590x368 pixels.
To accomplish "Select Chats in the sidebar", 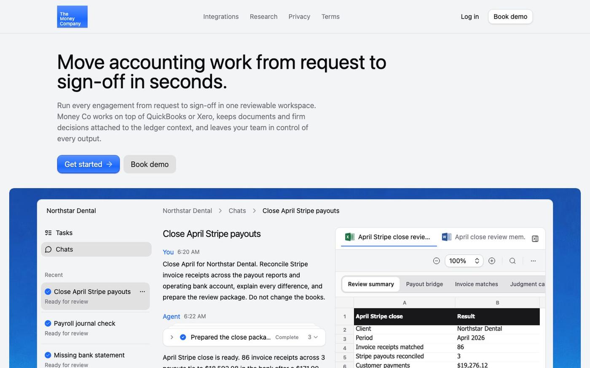I will click(96, 249).
